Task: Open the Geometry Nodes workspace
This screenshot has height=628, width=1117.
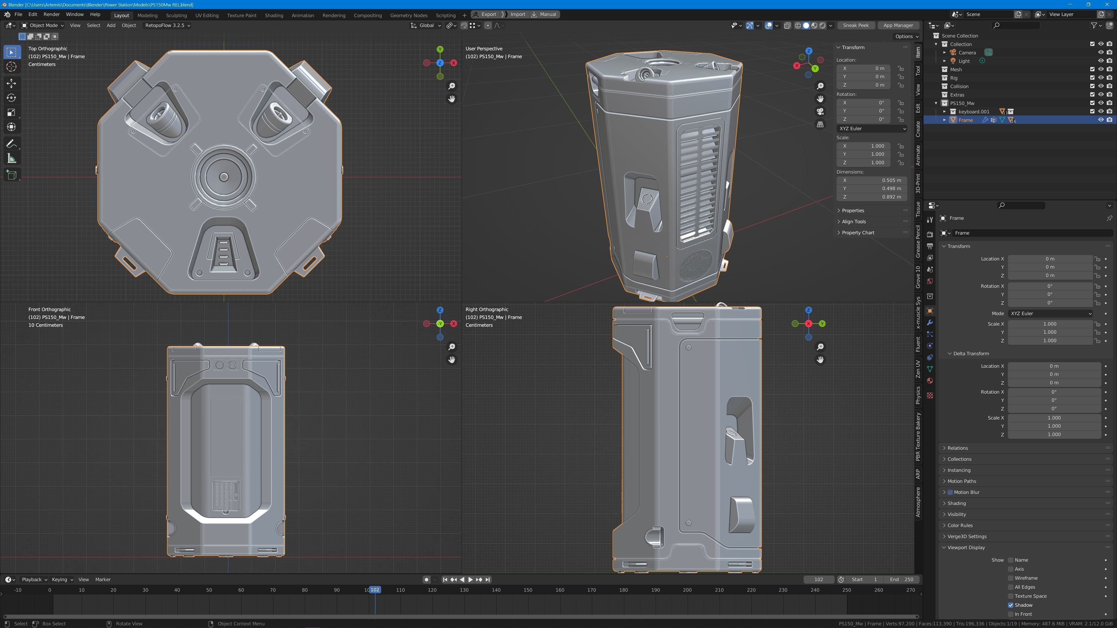Action: [408, 15]
